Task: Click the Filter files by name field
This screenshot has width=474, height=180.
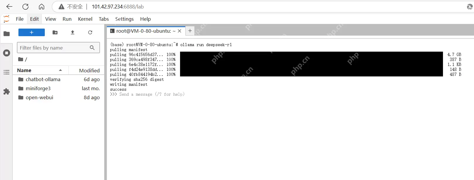Action: tap(54, 48)
